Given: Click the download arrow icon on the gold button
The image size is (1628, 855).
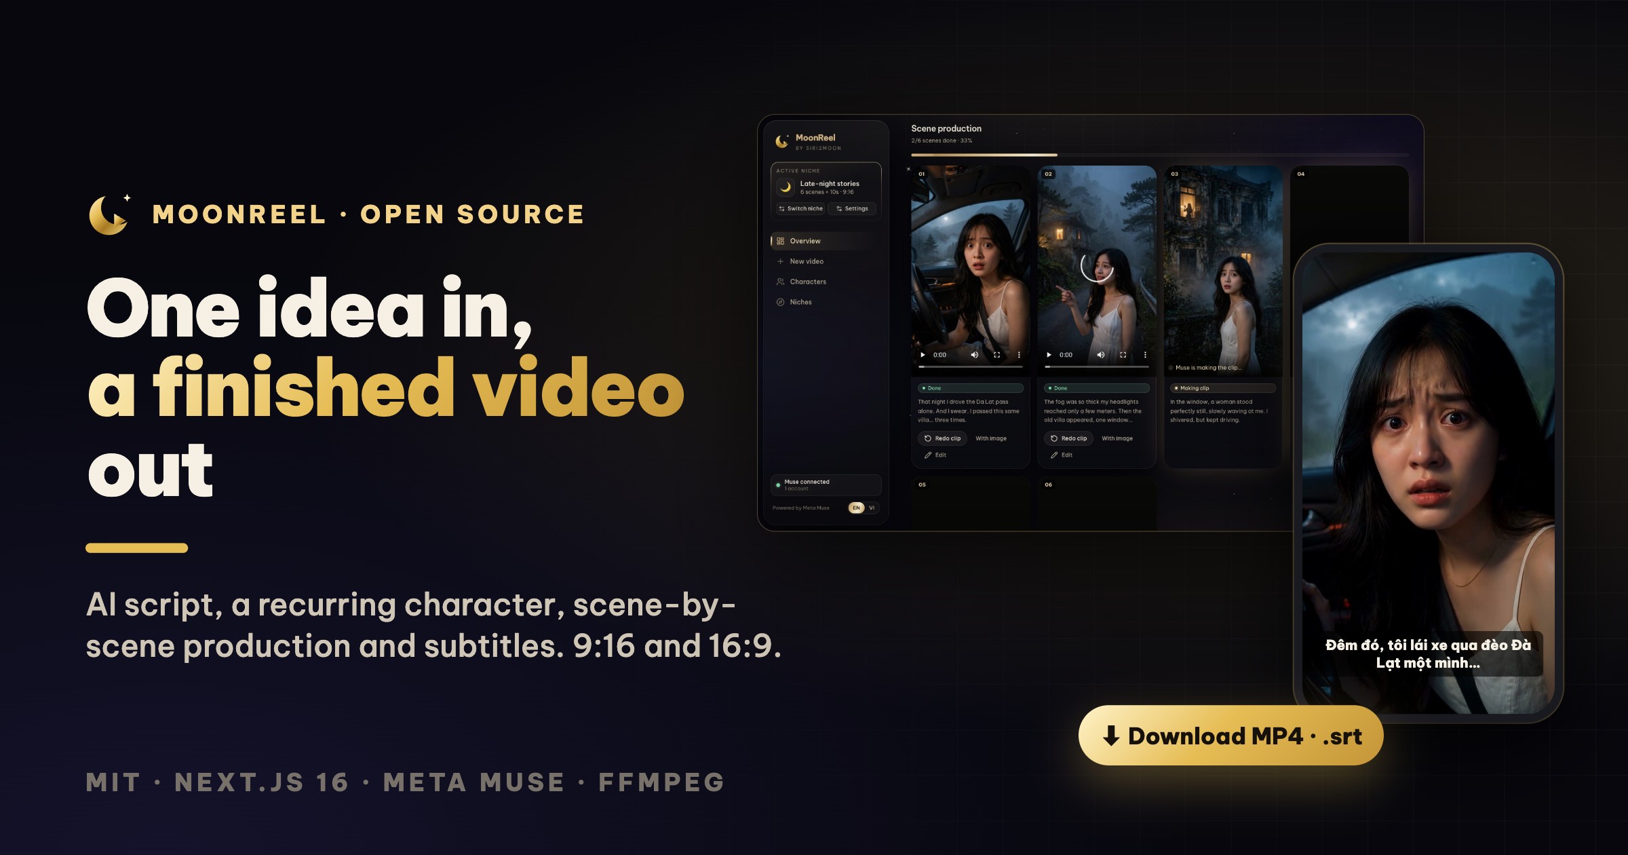Looking at the screenshot, I should coord(1111,736).
